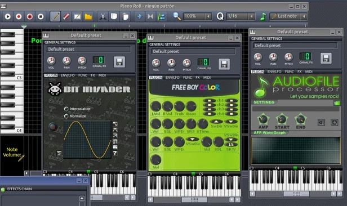Click the green note length icon

click(263, 16)
